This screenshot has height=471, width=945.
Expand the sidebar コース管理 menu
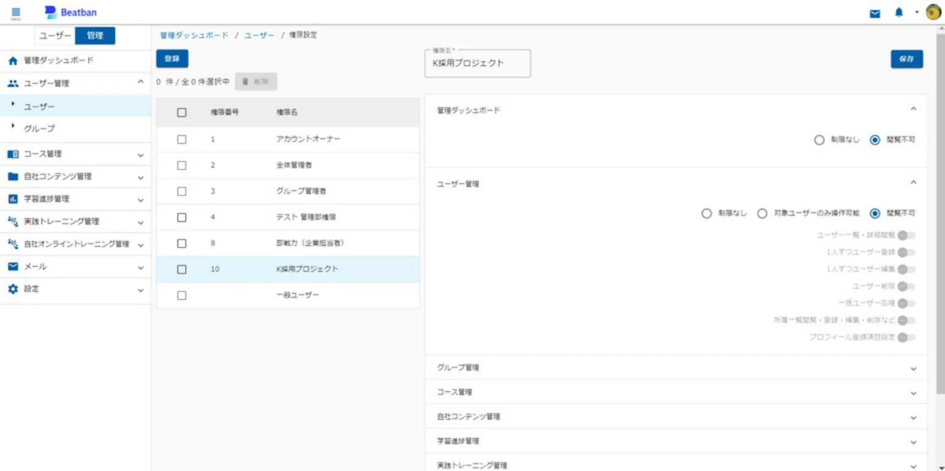coord(76,154)
